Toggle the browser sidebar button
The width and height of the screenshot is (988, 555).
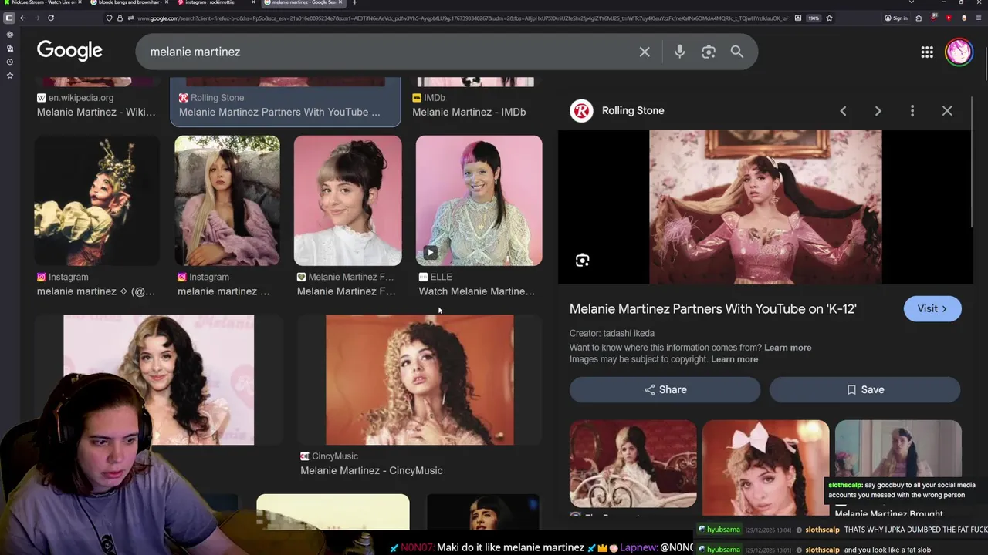[9, 18]
